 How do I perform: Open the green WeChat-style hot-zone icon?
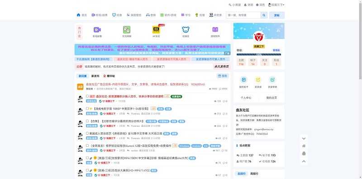pos(127,29)
